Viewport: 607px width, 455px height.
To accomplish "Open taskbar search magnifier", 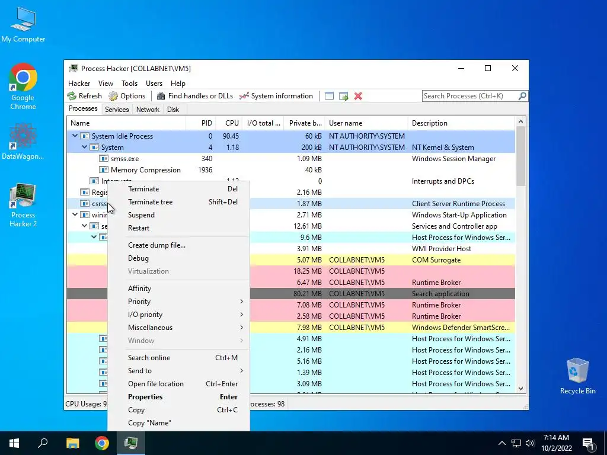I will [43, 443].
